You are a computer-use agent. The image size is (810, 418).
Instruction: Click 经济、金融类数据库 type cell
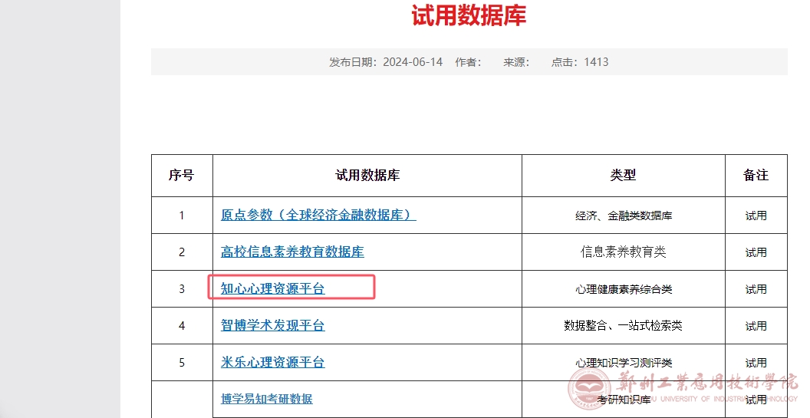point(624,216)
